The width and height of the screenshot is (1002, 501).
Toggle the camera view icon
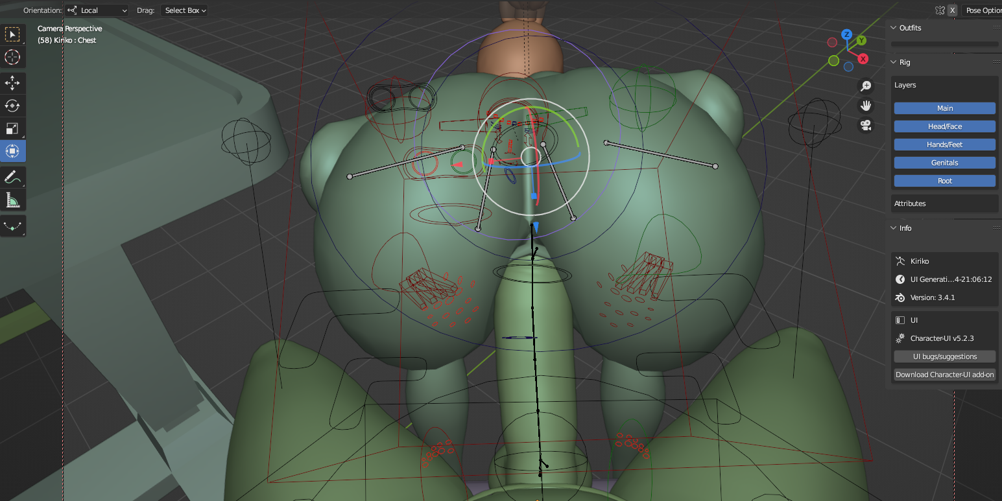pos(866,125)
